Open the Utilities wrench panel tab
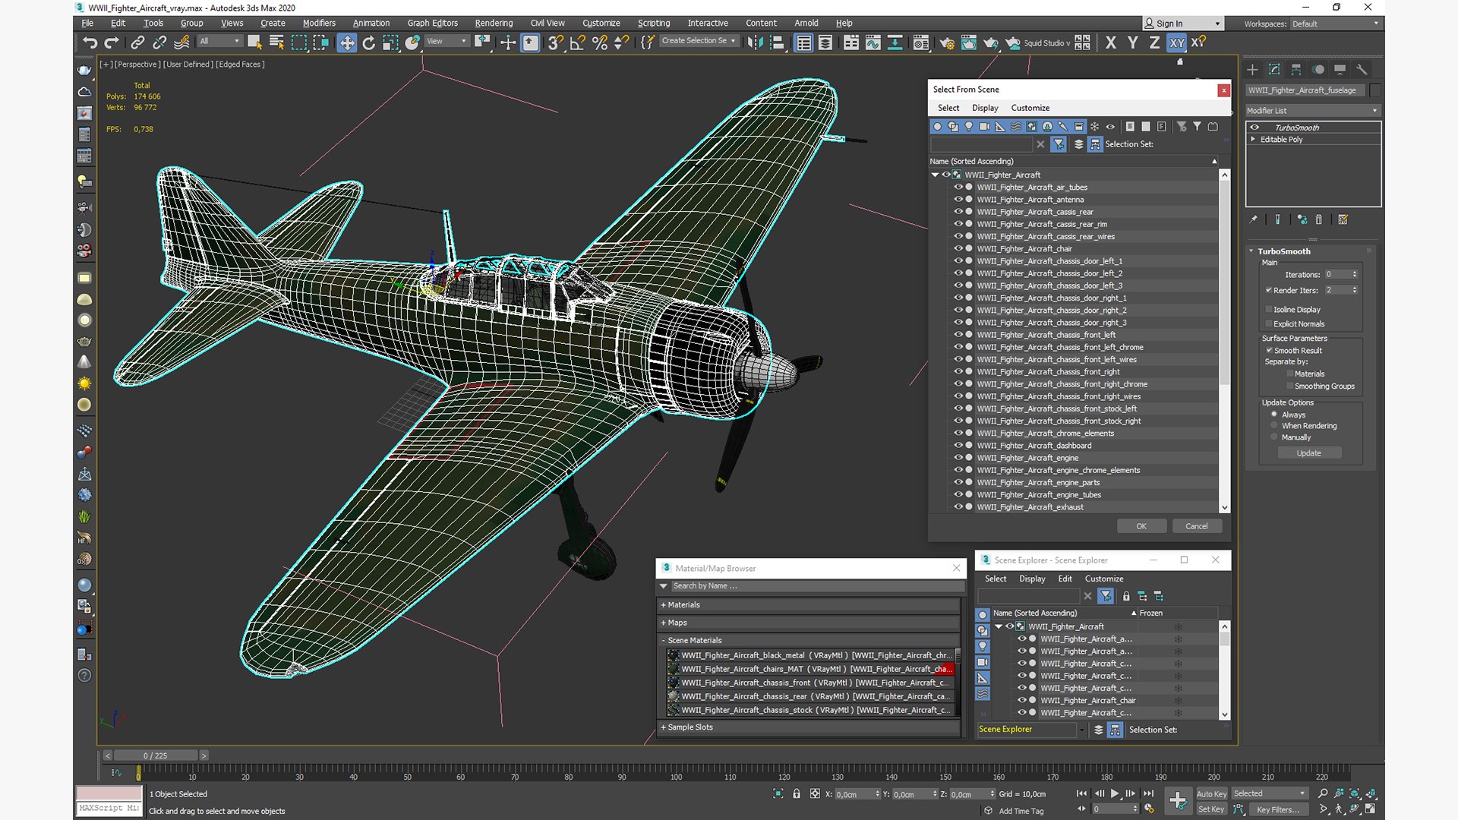 click(x=1362, y=70)
